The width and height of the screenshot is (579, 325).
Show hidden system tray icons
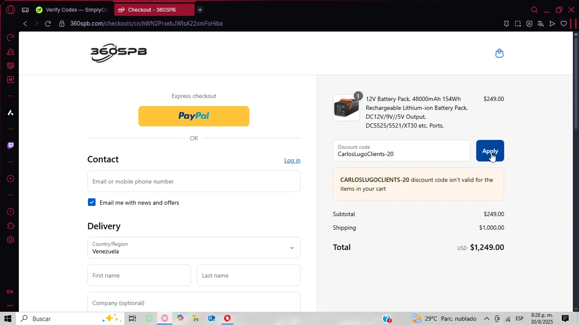pyautogui.click(x=487, y=318)
